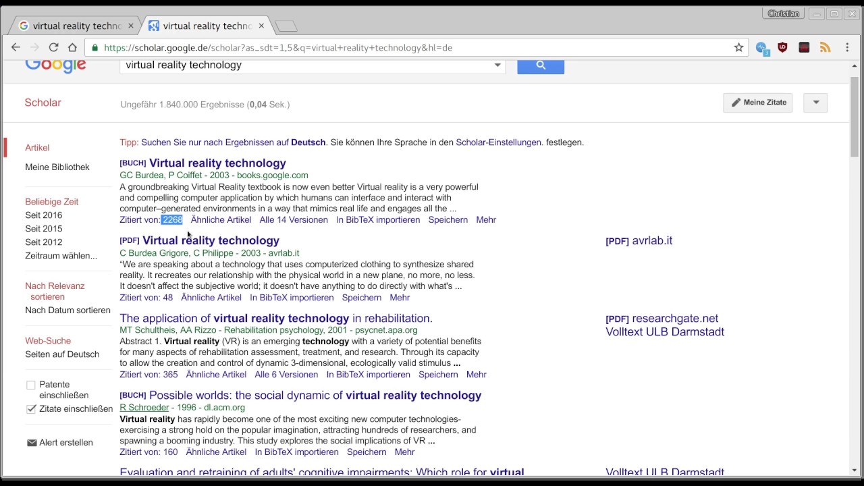Open Possible worlds book title link
Image resolution: width=864 pixels, height=486 pixels.
[315, 396]
